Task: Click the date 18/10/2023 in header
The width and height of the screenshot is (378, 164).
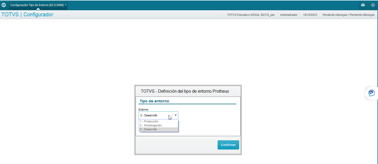Action: (x=310, y=15)
